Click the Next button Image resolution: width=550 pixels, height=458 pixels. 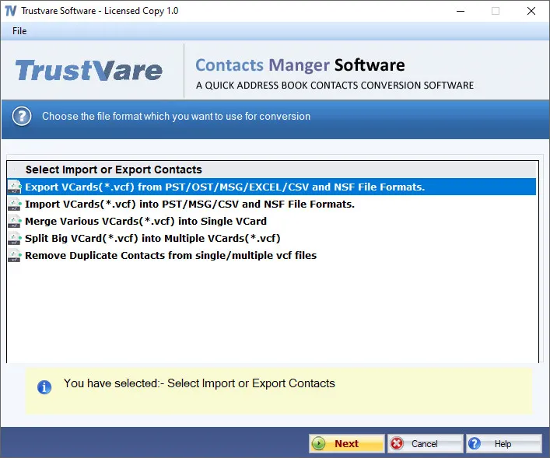(x=346, y=444)
